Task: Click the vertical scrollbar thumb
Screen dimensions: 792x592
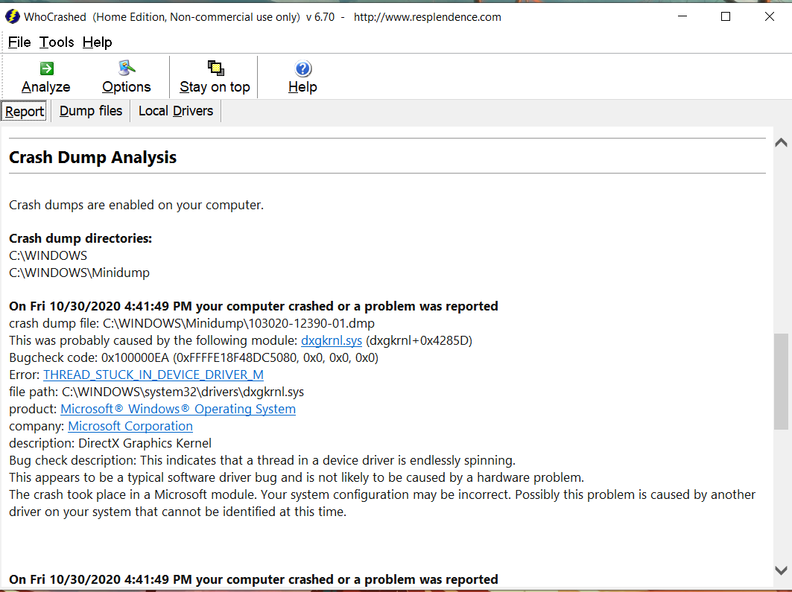Action: 781,381
